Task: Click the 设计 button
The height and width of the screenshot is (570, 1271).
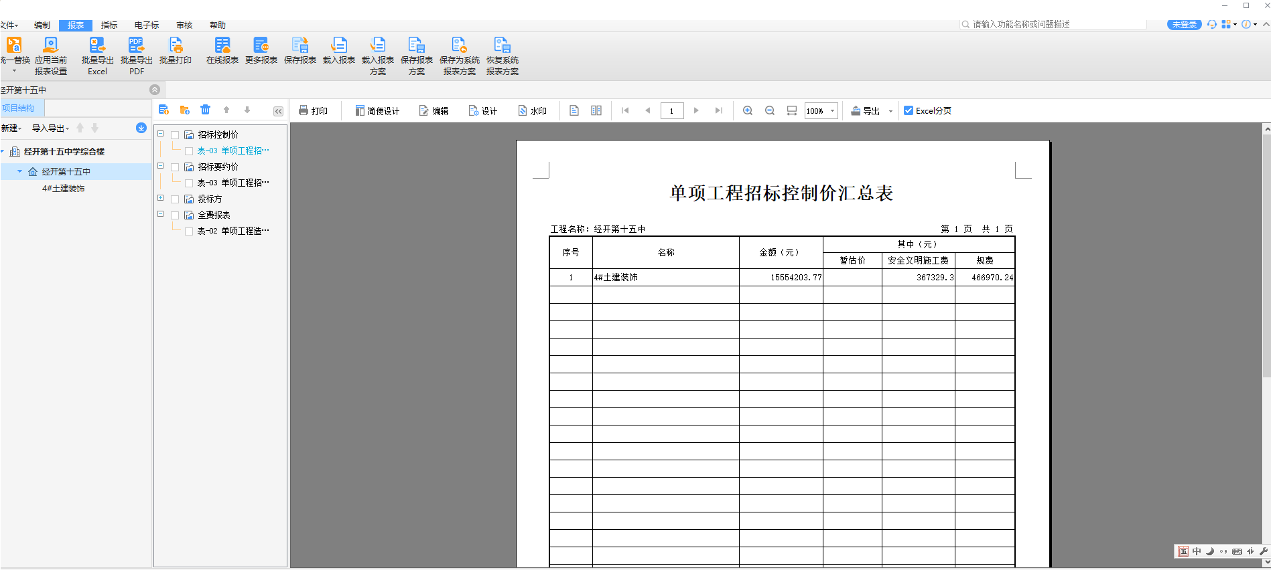Action: (483, 110)
